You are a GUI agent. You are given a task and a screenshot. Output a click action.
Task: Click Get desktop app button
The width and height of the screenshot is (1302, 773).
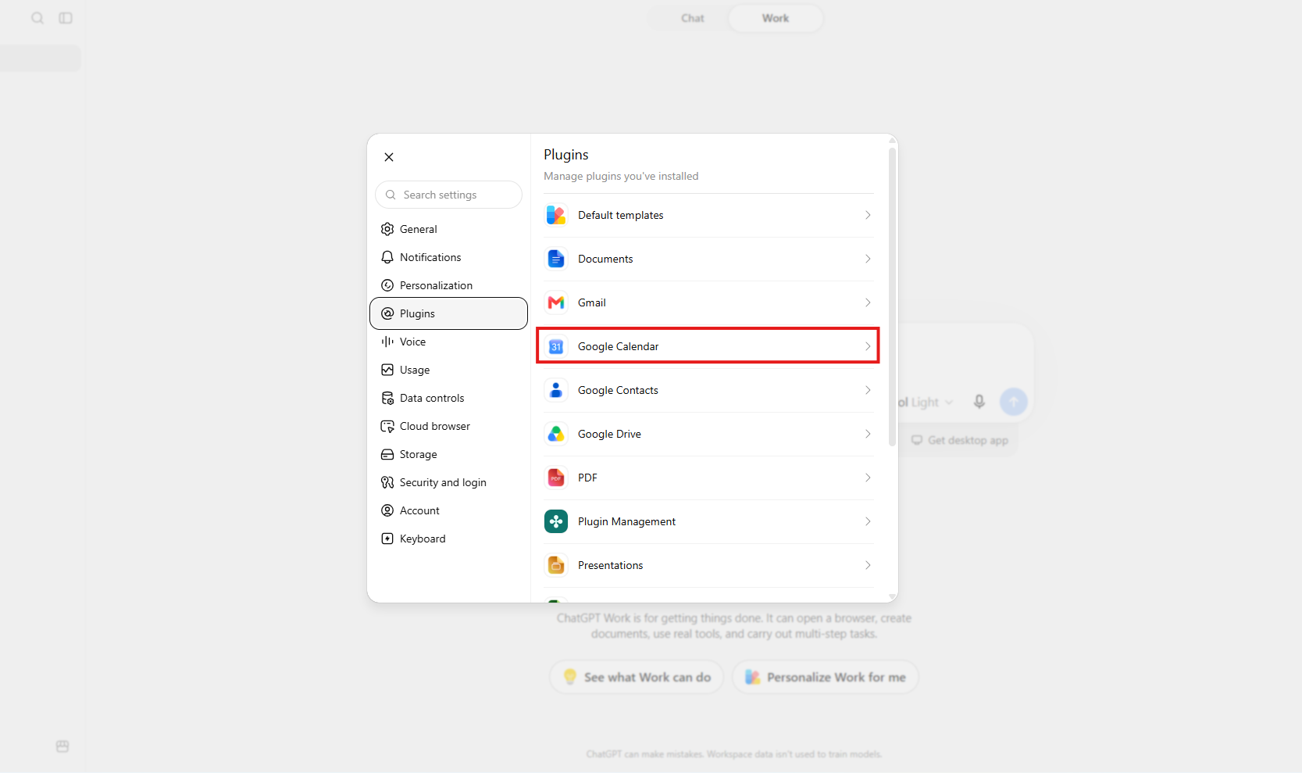coord(960,440)
